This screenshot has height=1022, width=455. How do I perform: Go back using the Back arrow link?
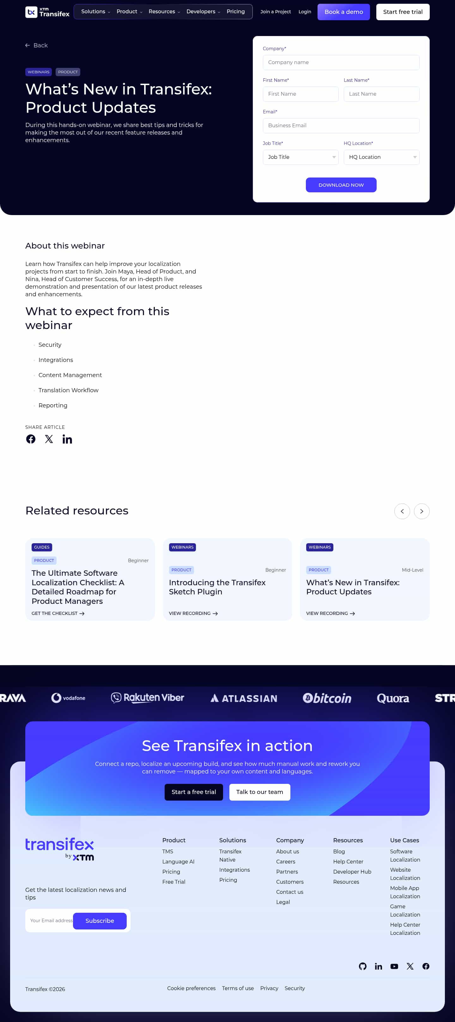pyautogui.click(x=37, y=45)
